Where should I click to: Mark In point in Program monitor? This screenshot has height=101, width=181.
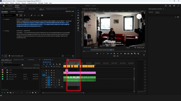point(101,54)
